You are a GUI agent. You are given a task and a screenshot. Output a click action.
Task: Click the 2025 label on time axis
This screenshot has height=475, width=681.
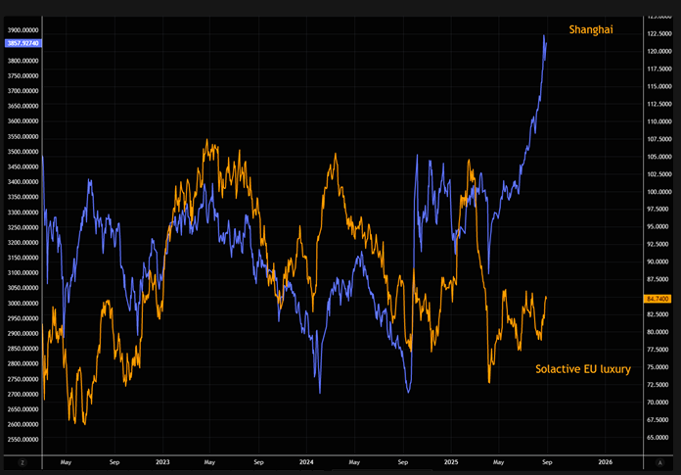coord(451,459)
